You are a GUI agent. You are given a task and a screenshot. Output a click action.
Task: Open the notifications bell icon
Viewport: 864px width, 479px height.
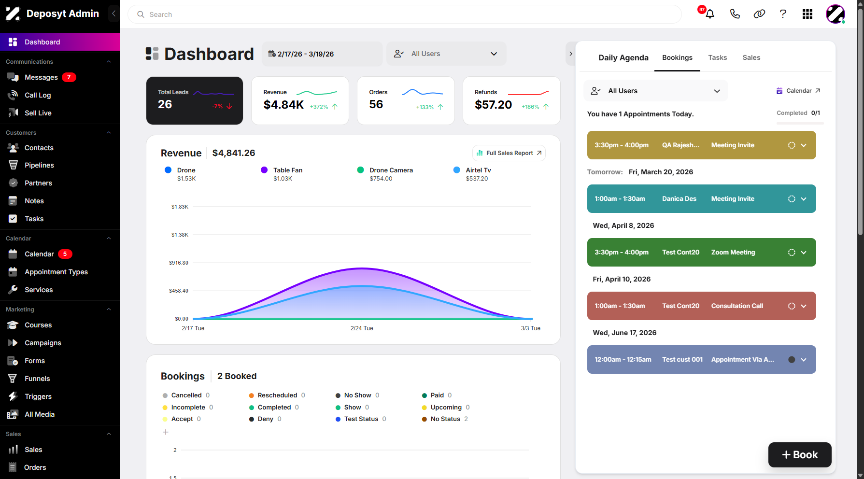709,14
